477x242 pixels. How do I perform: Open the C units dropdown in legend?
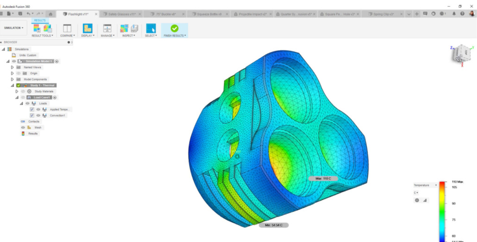pos(415,193)
